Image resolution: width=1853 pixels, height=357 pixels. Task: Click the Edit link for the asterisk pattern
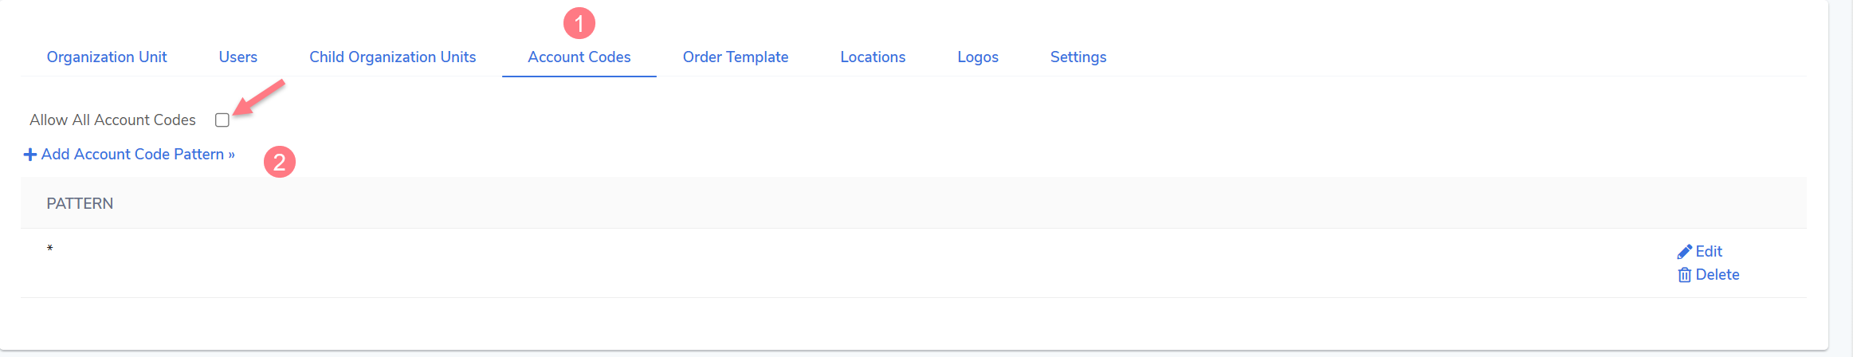click(1708, 252)
